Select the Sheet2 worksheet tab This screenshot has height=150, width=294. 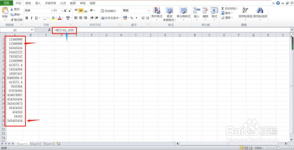36,144
